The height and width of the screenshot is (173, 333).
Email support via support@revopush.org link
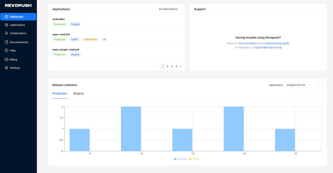pyautogui.click(x=268, y=47)
